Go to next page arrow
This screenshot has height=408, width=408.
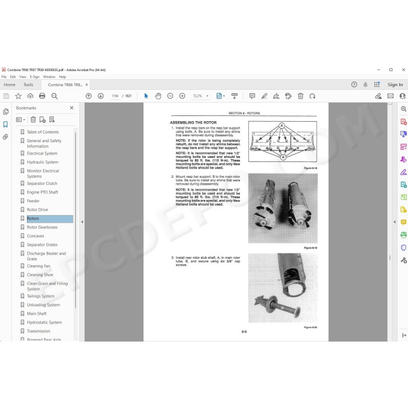pyautogui.click(x=101, y=96)
